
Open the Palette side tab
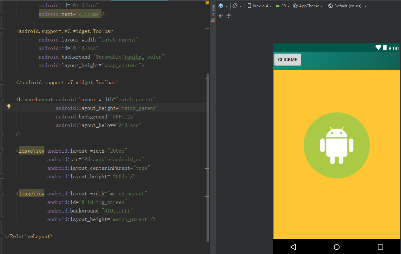click(213, 13)
